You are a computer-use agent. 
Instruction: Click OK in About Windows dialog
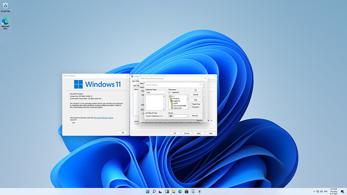pyautogui.click(x=123, y=133)
